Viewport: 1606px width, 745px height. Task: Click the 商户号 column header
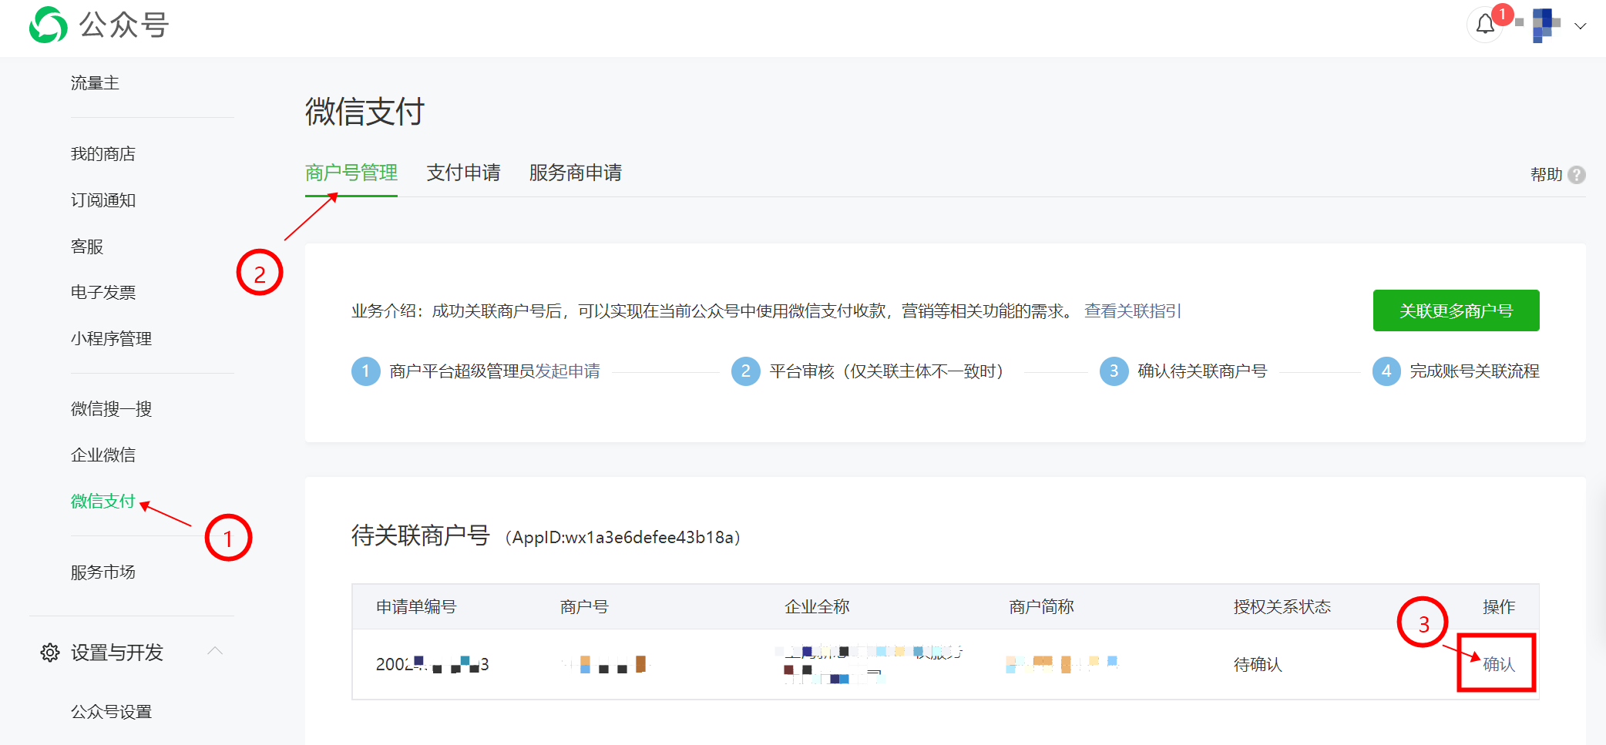(584, 607)
